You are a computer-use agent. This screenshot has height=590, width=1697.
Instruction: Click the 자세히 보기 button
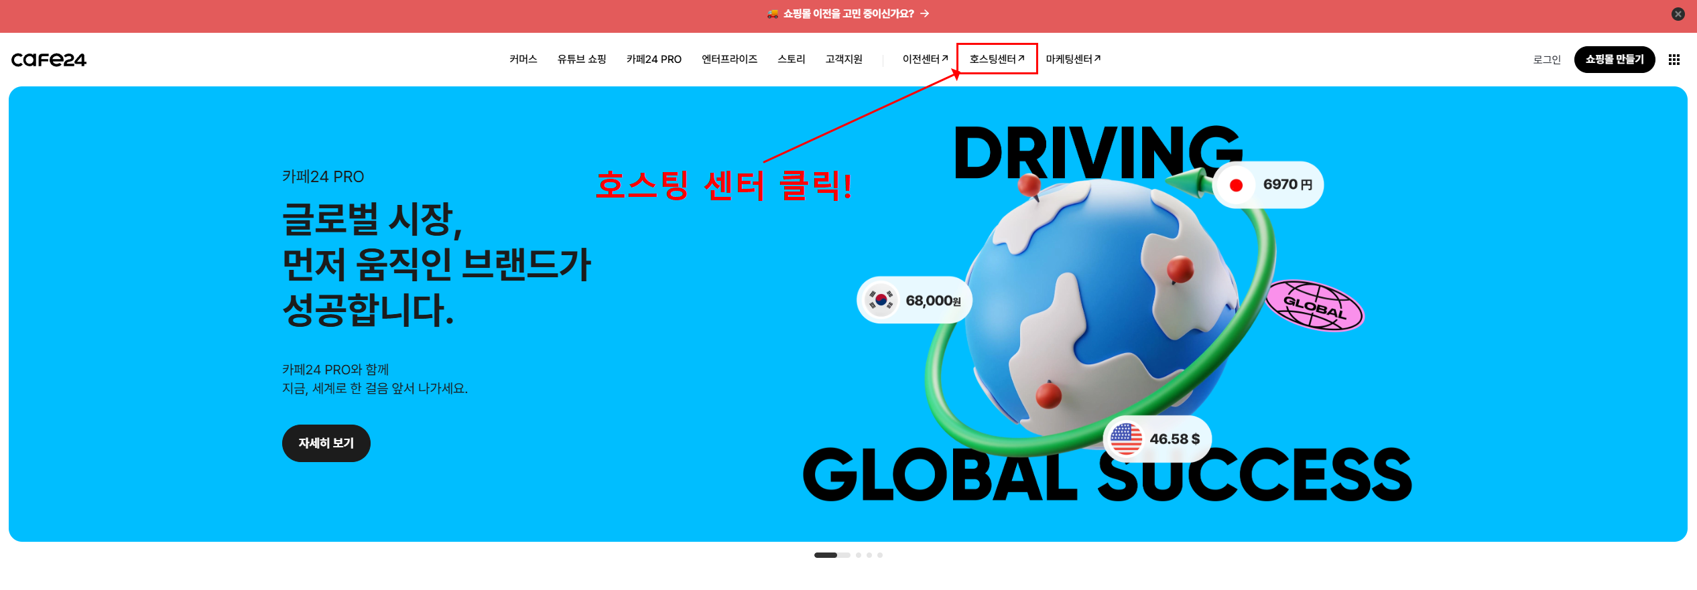326,443
